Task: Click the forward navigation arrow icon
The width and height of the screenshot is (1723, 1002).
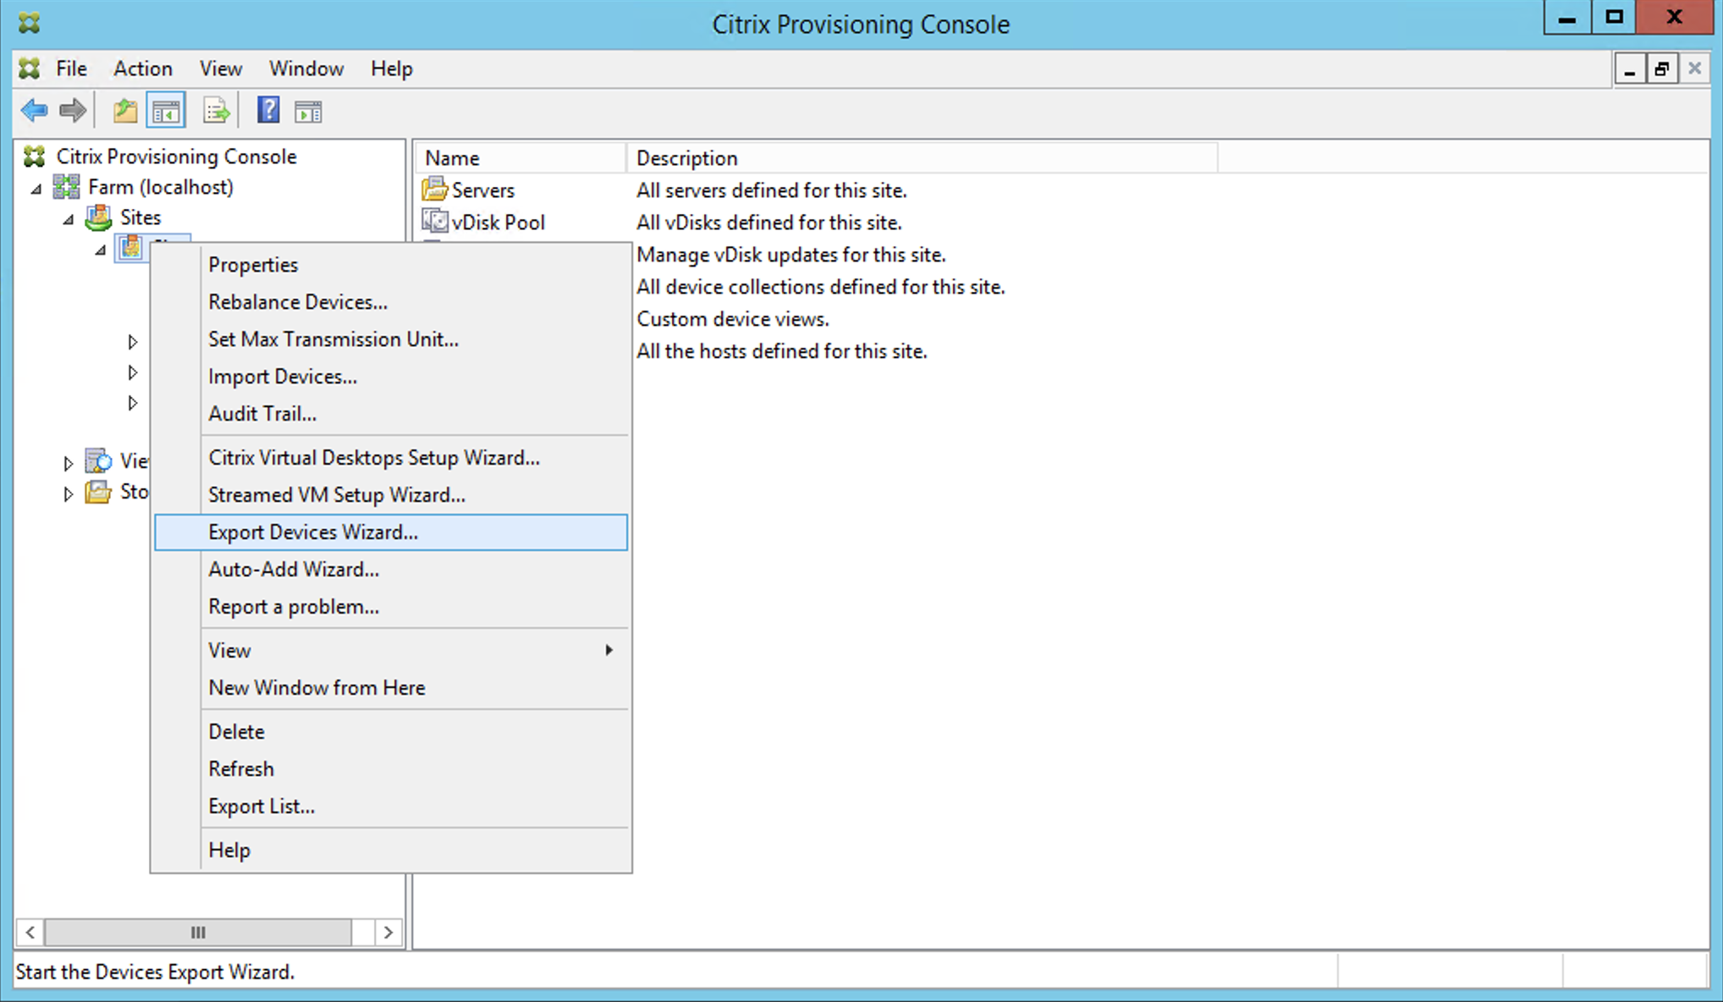Action: tap(72, 111)
